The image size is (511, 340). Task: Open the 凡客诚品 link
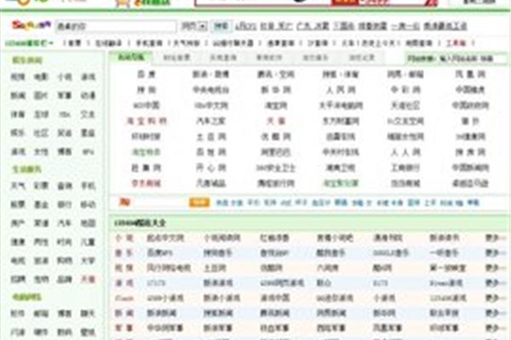coord(211,184)
